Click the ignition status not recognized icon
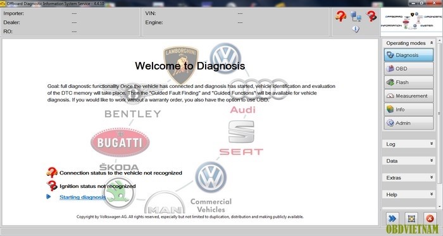 [52, 185]
